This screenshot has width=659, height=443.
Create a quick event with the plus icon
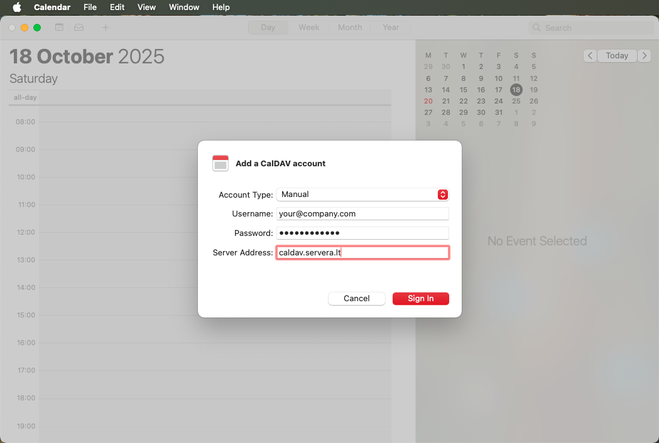tap(105, 27)
